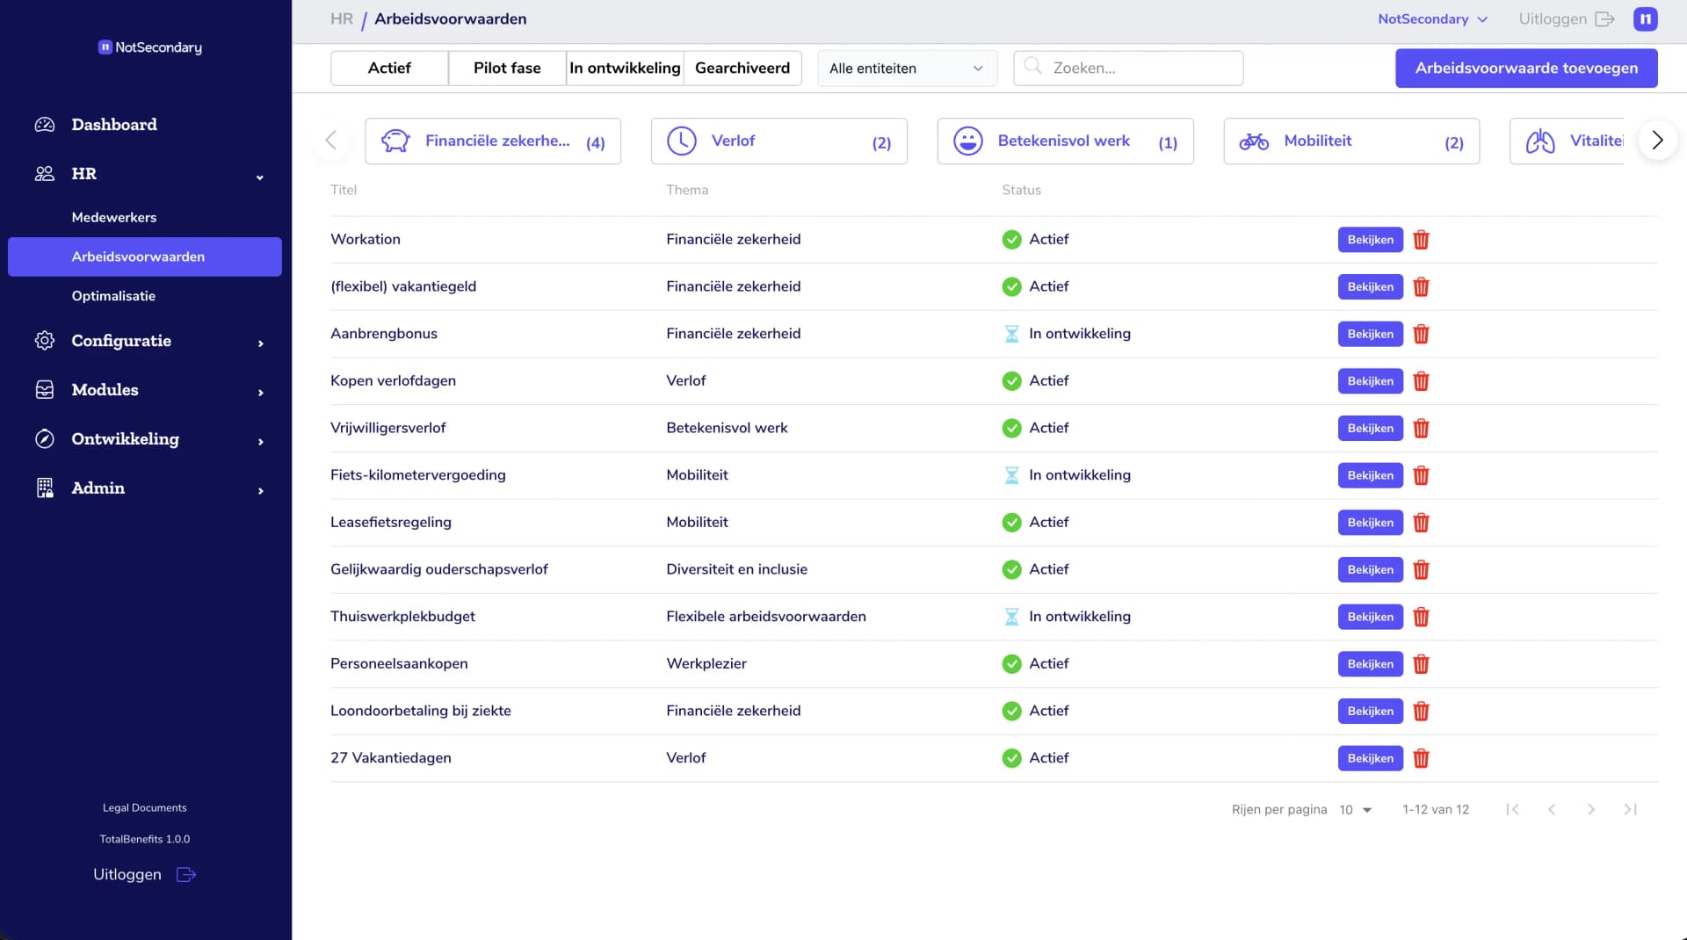Collapse the HR section chevron

(259, 177)
